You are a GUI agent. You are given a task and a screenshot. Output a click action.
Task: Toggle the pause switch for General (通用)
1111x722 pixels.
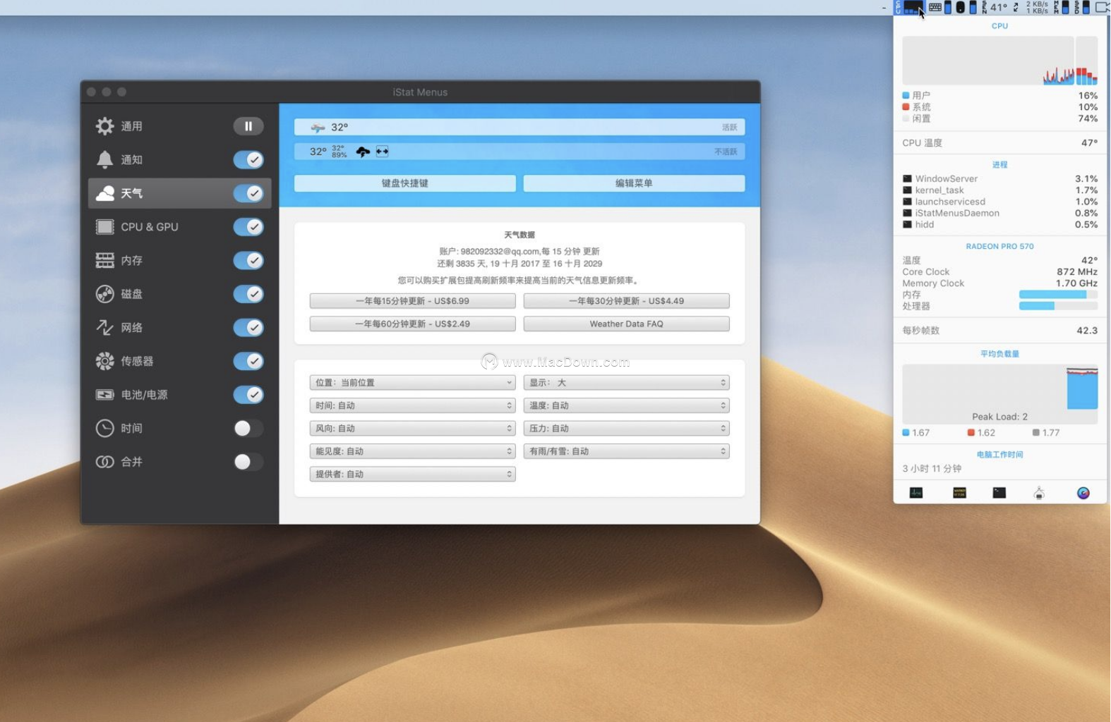click(248, 126)
